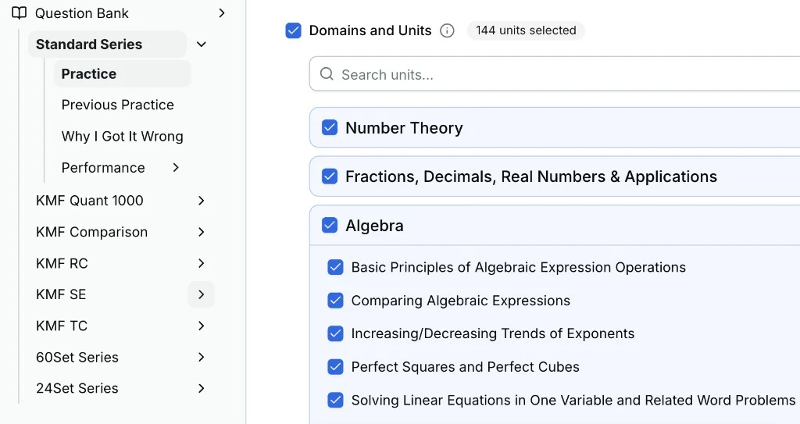Expand KMF TC chevron

[201, 326]
